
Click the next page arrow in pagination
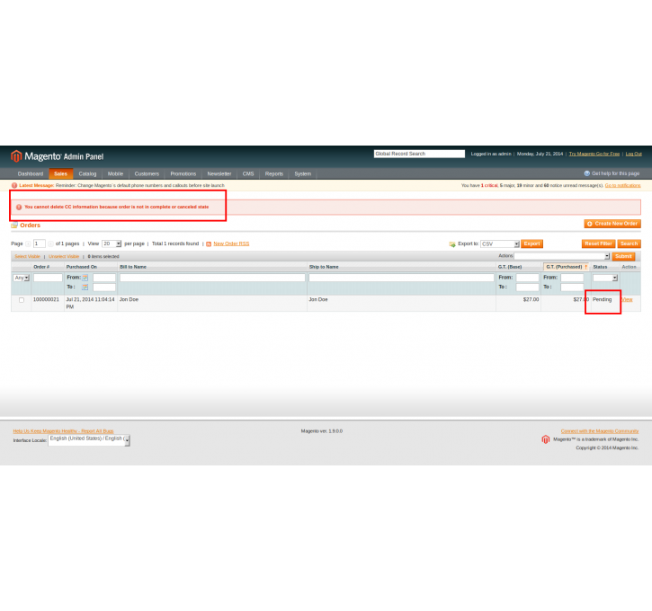(x=50, y=244)
